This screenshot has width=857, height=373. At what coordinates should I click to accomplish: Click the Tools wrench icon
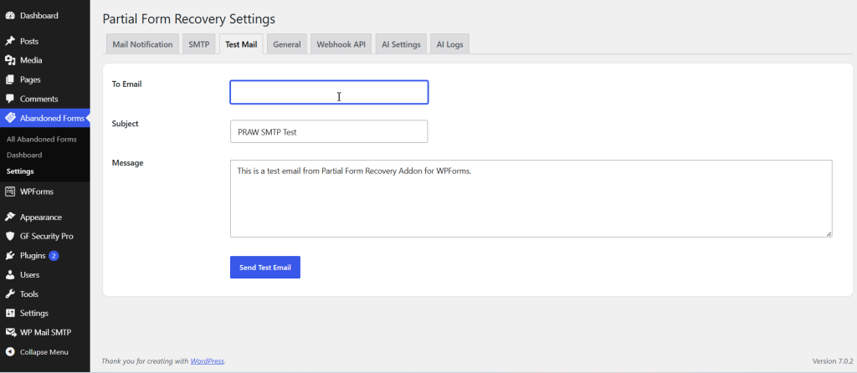pyautogui.click(x=10, y=294)
